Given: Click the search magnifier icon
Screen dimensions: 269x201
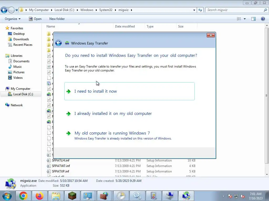Looking at the screenshot, I should pos(265,10).
